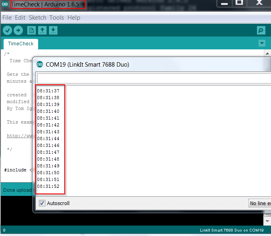Click the editor scrollbar up arrow
Image resolution: width=271 pixels, height=236 pixels.
(x=268, y=53)
